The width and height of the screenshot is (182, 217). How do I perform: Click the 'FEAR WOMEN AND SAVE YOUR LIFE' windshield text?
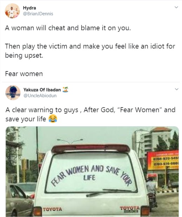click(91, 175)
